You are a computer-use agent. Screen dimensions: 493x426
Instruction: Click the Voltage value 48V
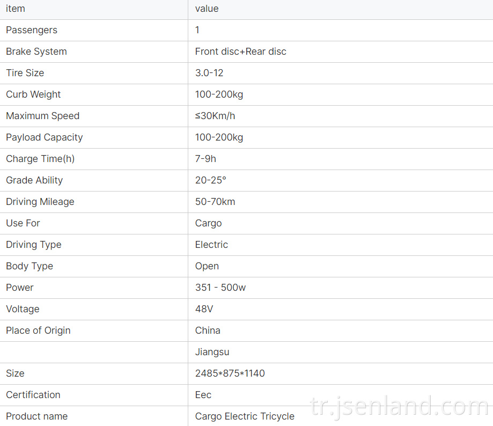tap(204, 309)
